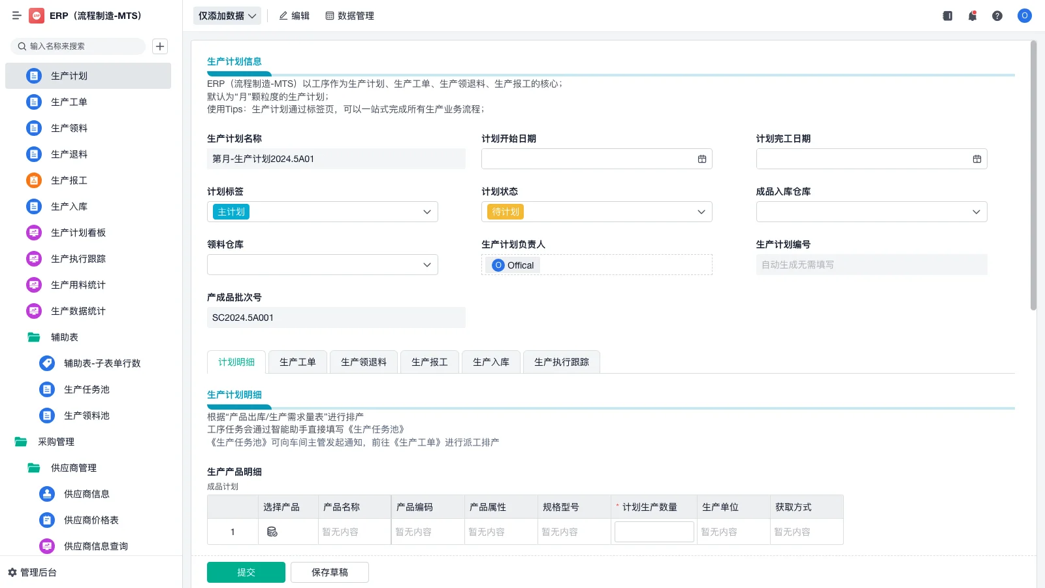This screenshot has height=588, width=1045.
Task: Open the 生产领料 sidebar icon
Action: (x=34, y=128)
